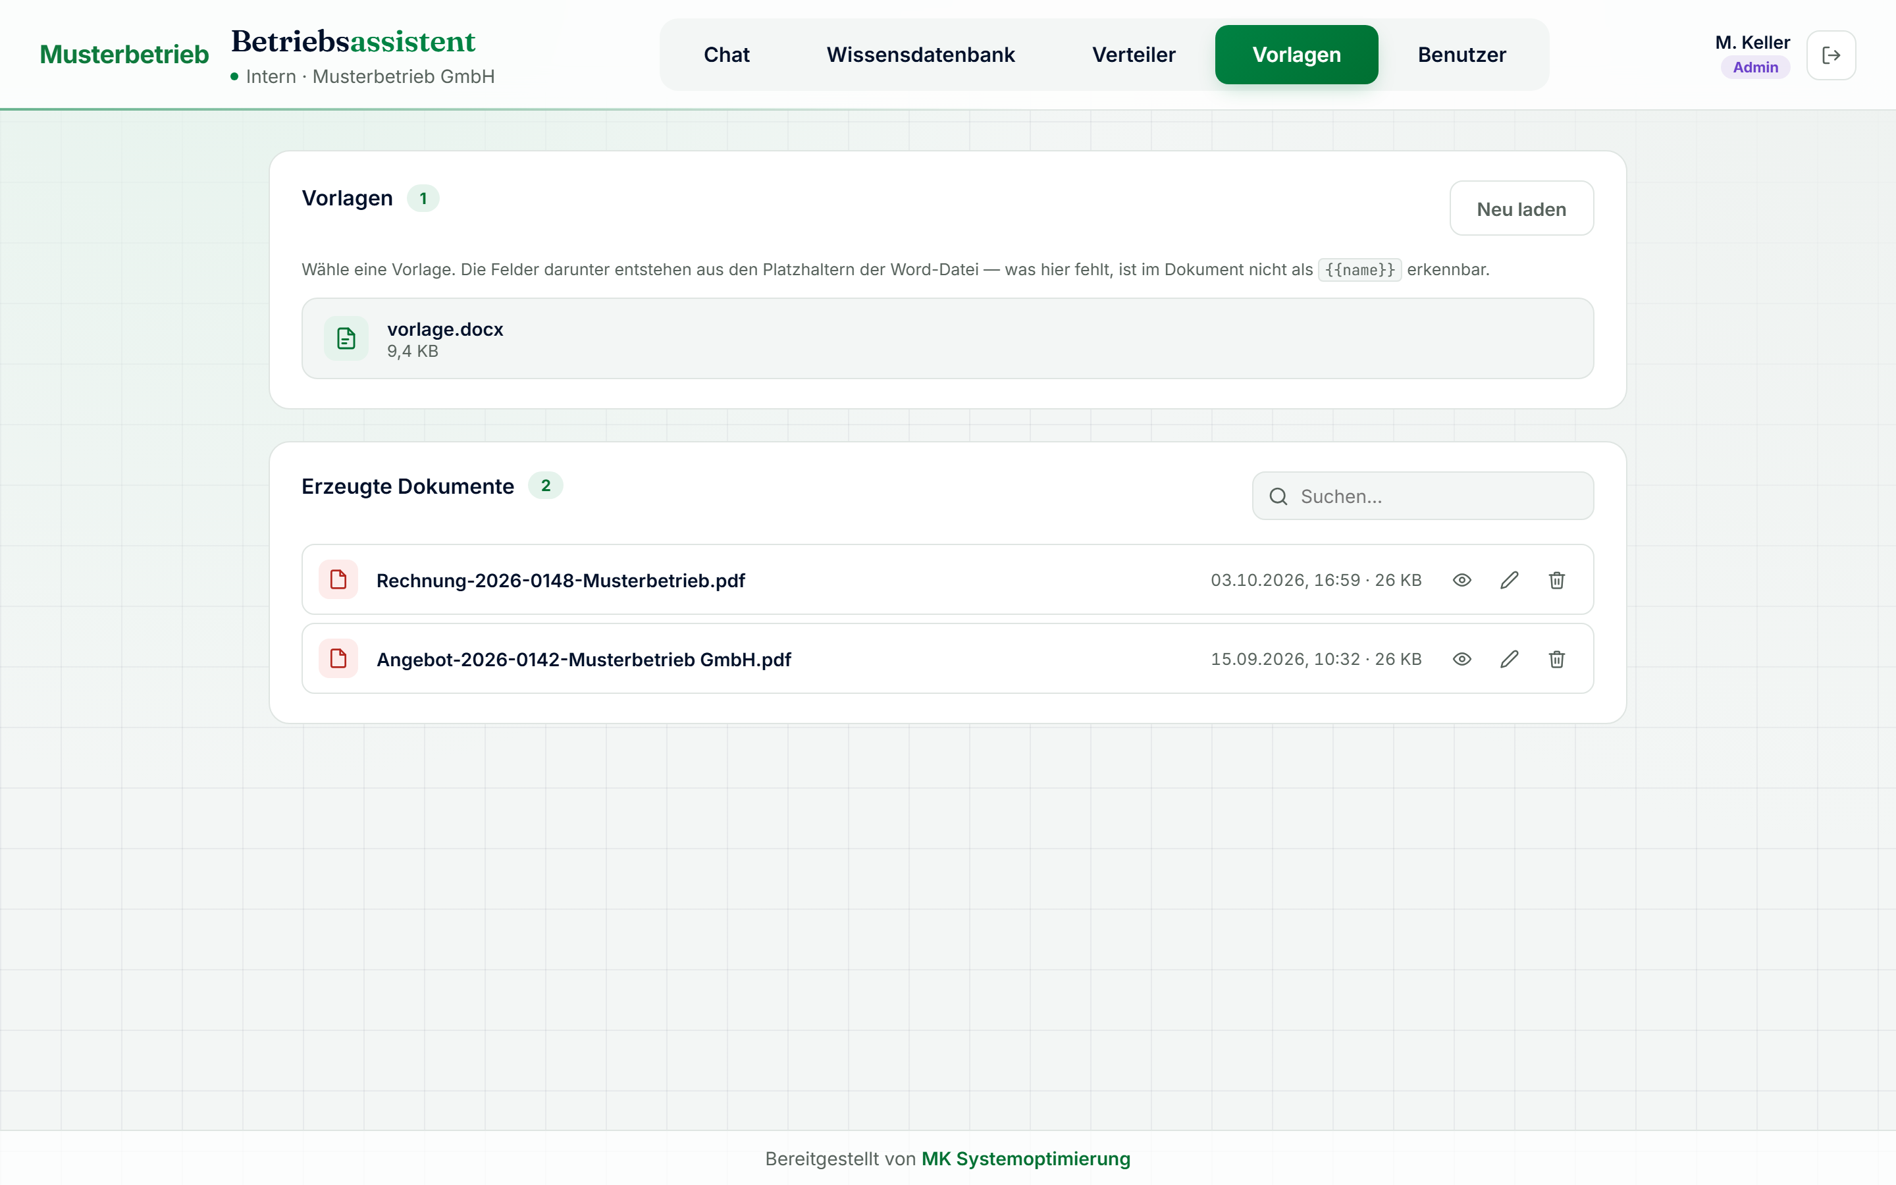Click the Betriebsassistent title

[354, 41]
